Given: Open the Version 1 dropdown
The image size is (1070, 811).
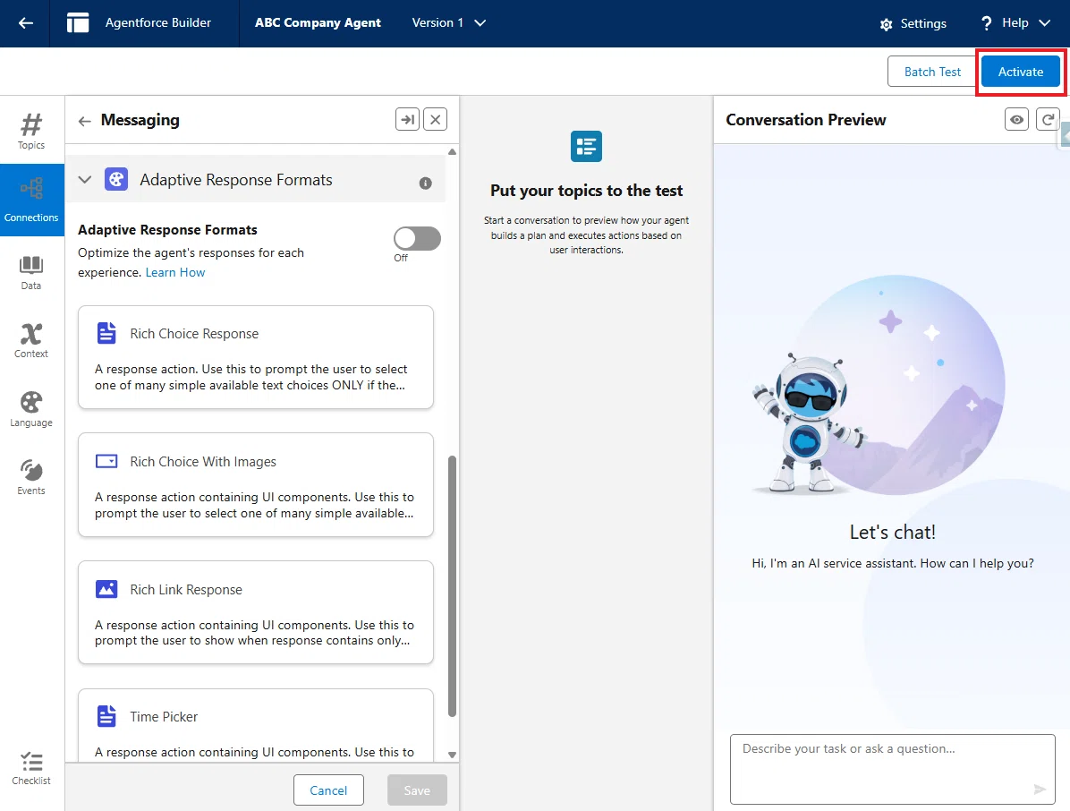Looking at the screenshot, I should 449,22.
